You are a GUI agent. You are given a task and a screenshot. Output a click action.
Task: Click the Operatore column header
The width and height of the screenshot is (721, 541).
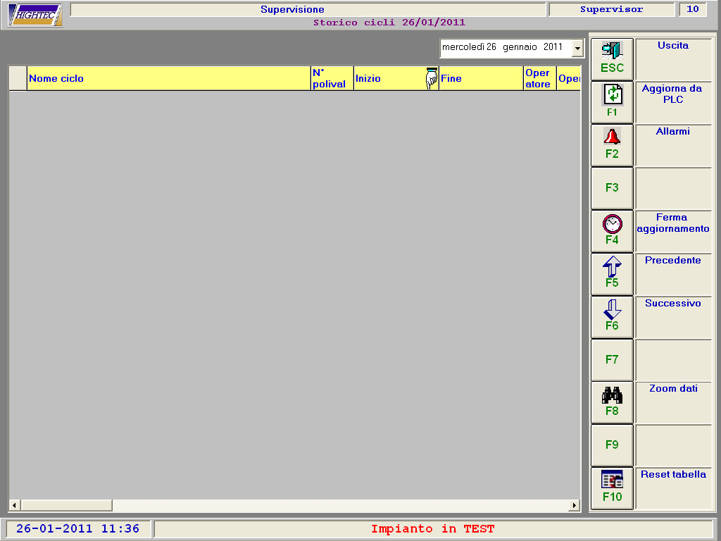coord(539,78)
